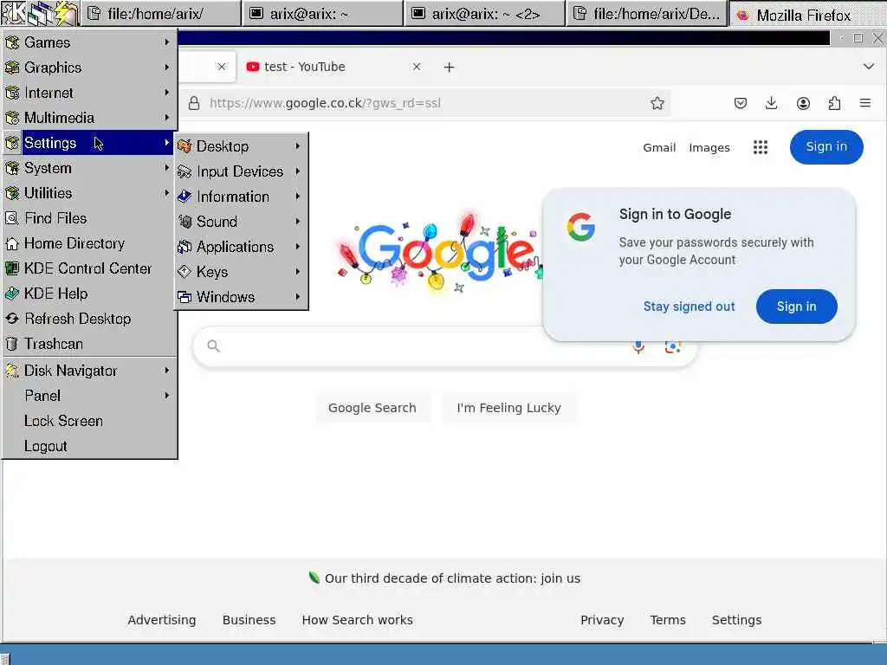The height and width of the screenshot is (665, 887).
Task: Open Applications settings submenu
Action: coord(242,247)
